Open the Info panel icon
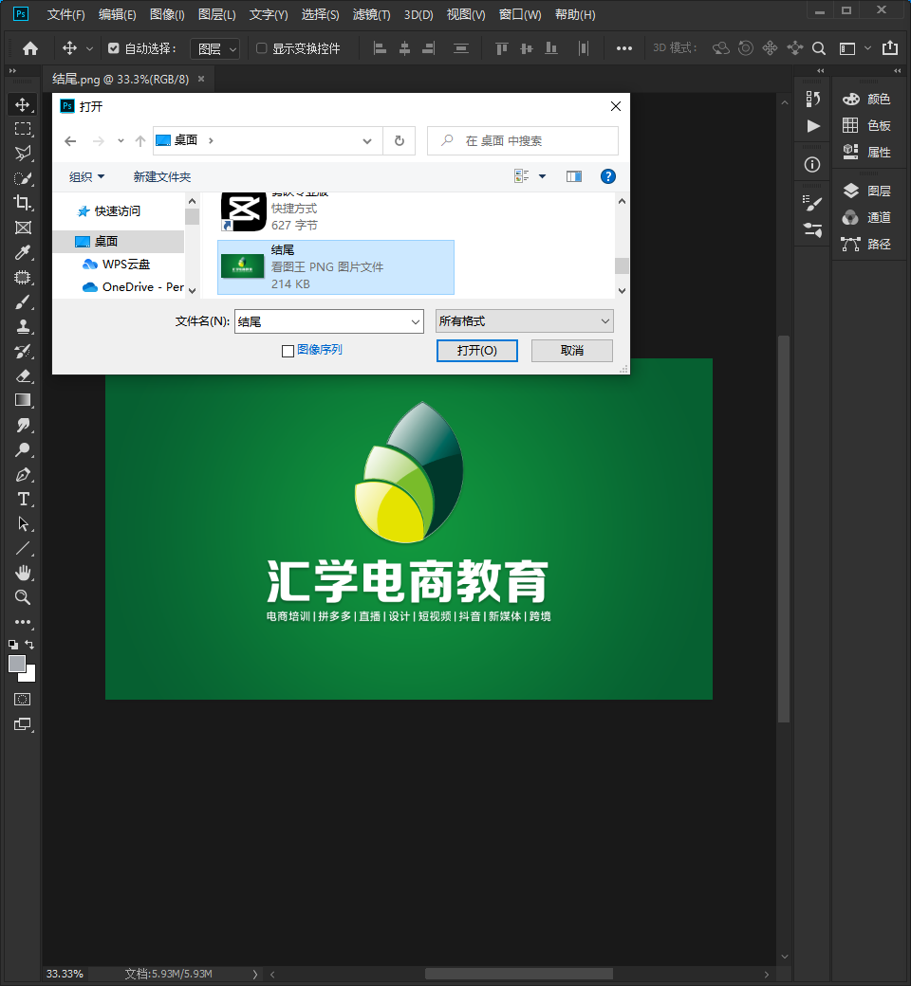 [812, 165]
